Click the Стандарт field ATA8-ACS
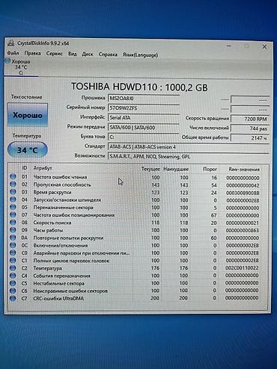277x369 pixels. click(189, 147)
